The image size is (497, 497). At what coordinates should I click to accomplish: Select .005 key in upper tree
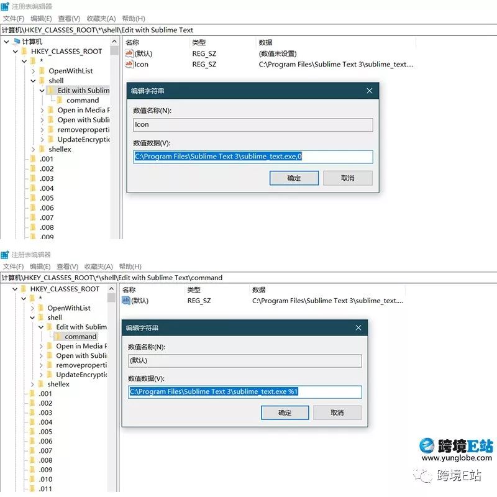pos(47,198)
